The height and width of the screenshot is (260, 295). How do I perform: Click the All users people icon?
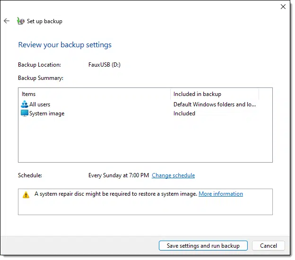click(25, 104)
